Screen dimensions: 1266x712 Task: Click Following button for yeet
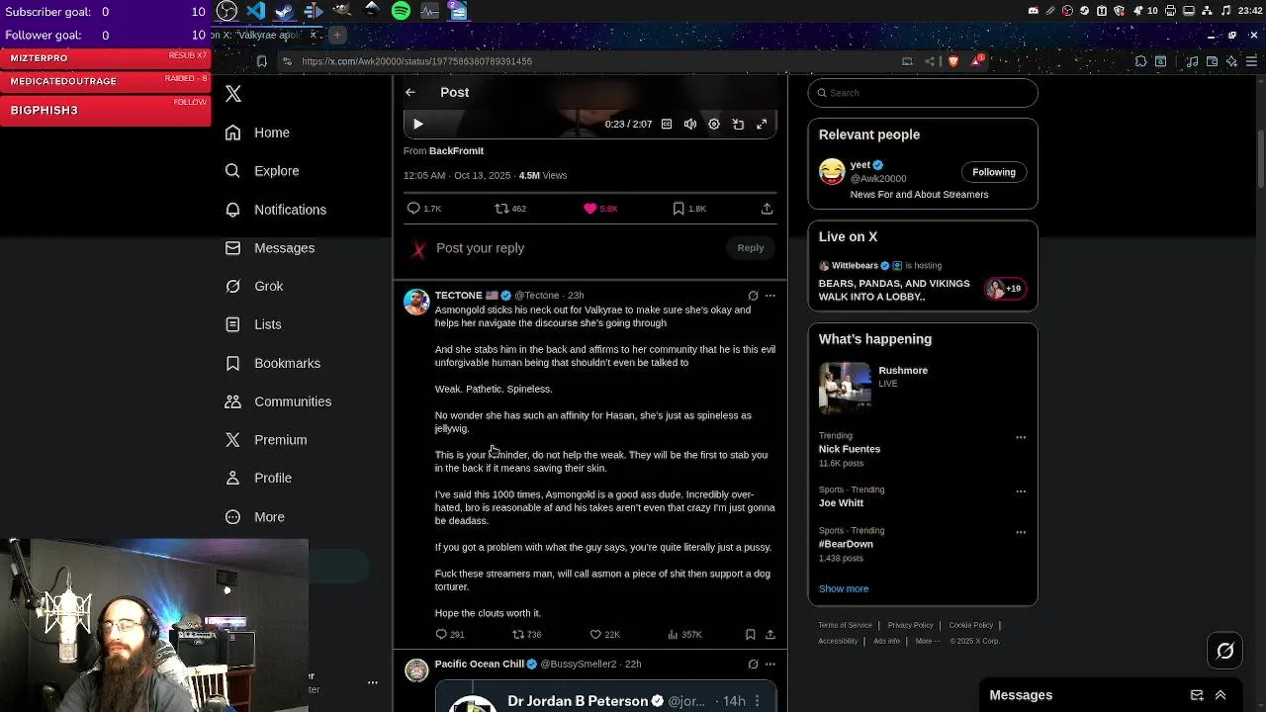coord(994,172)
